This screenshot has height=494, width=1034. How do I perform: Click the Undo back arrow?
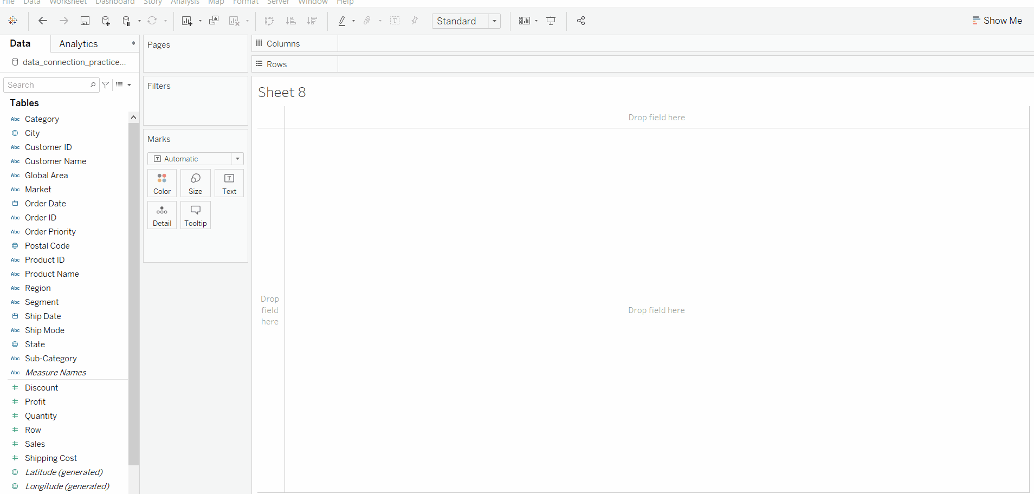(x=43, y=21)
